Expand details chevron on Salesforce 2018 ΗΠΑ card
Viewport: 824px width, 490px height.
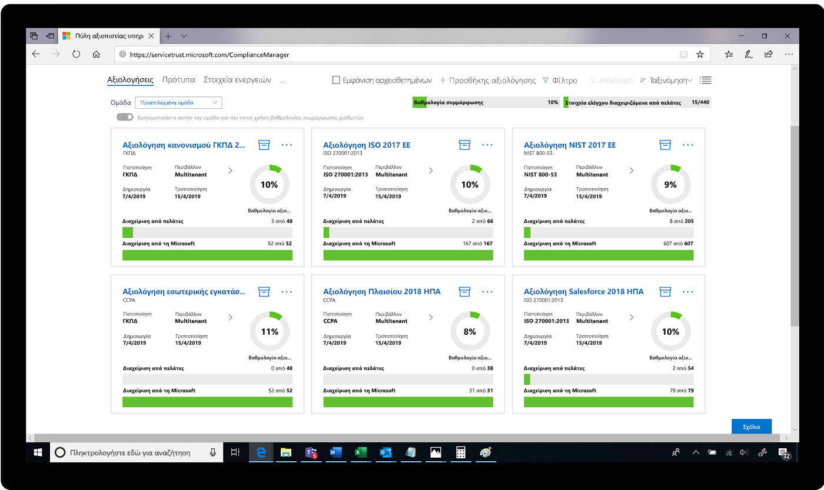coord(632,318)
